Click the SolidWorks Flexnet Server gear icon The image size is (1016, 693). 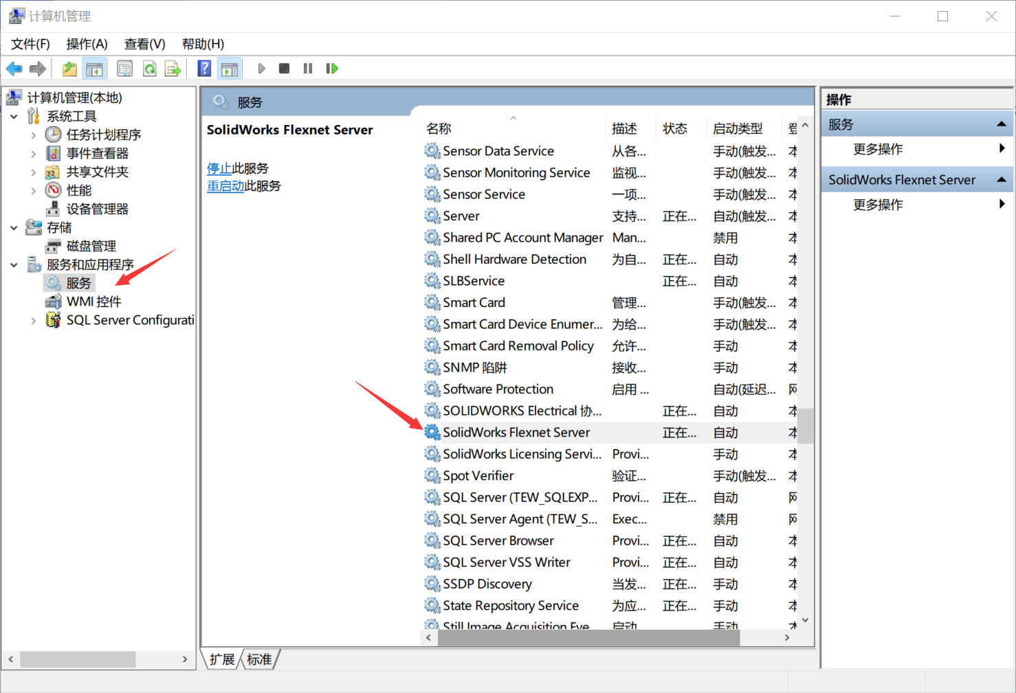pos(432,432)
